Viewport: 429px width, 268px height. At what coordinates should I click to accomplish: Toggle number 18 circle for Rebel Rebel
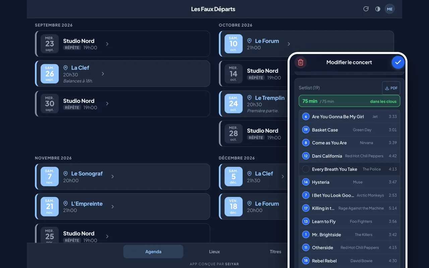click(306, 261)
